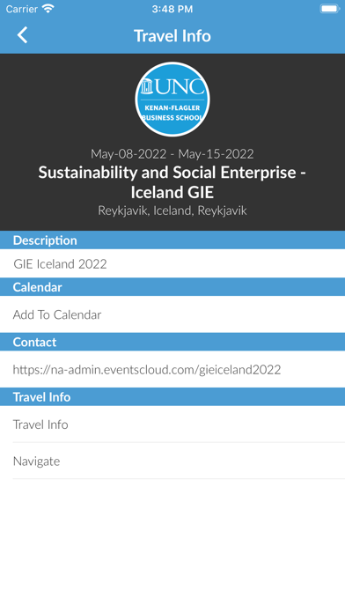Tap the Contact section header

[172, 342]
